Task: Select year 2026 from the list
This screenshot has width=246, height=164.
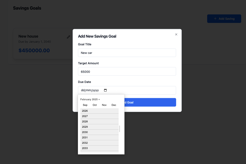Action: click(99, 111)
